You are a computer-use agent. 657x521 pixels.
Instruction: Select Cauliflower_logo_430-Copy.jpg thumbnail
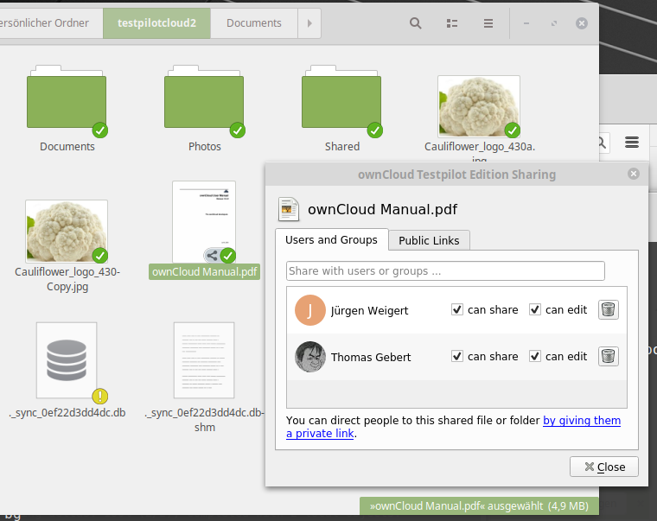pos(67,231)
